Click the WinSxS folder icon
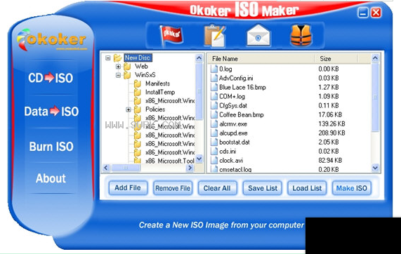 click(127, 75)
